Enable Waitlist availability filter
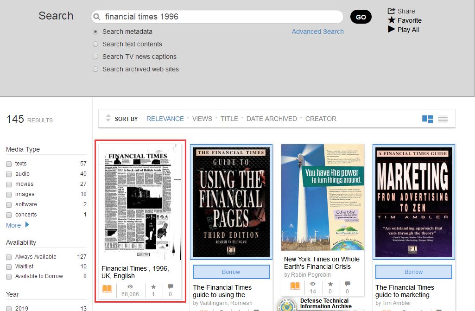 (9, 267)
